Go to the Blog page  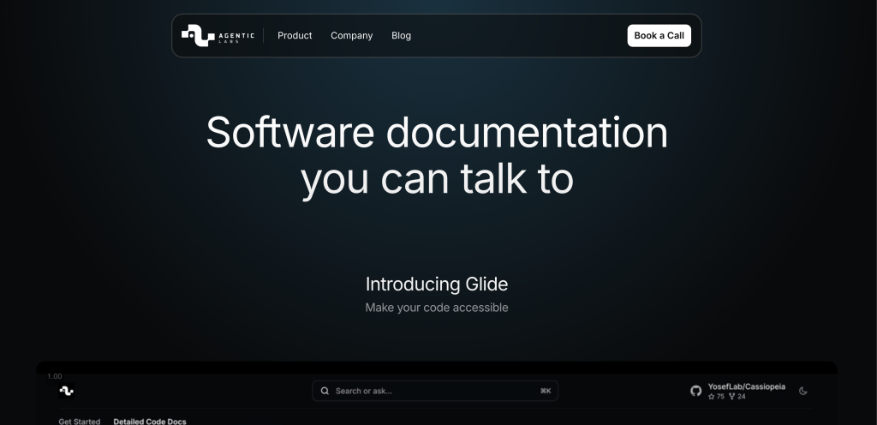coord(401,35)
